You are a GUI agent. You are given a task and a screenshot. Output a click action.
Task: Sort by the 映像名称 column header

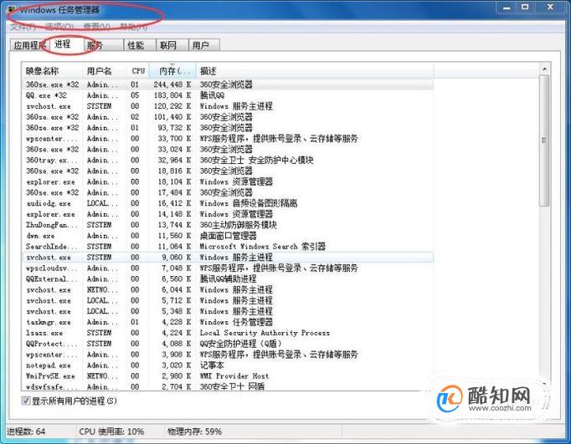click(53, 71)
